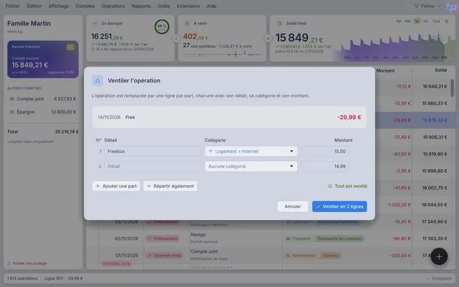459x287 pixels.
Task: Click the equals icon in Répartir également
Action: 149,186
